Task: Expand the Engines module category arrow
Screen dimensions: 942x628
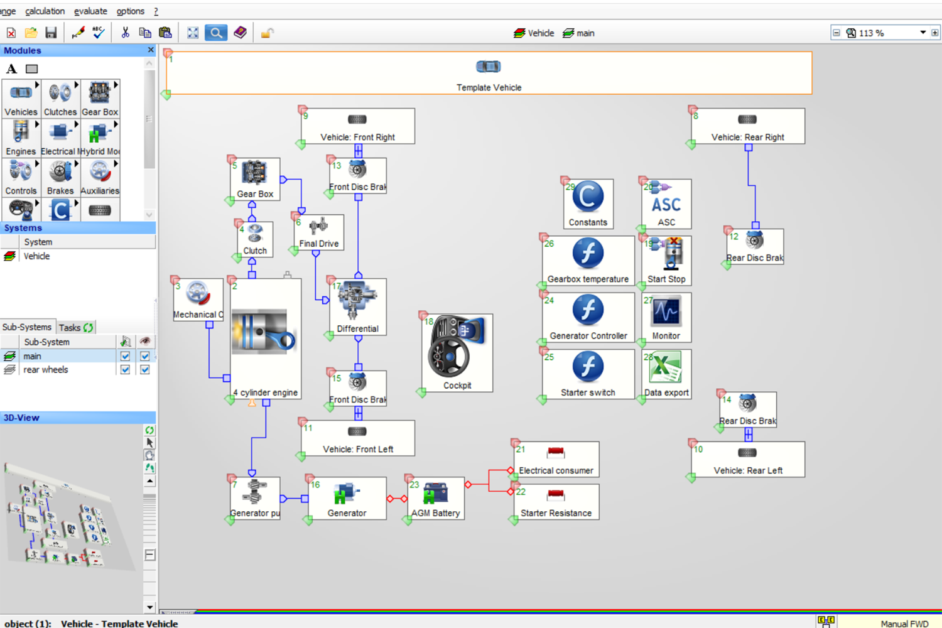Action: [37, 124]
